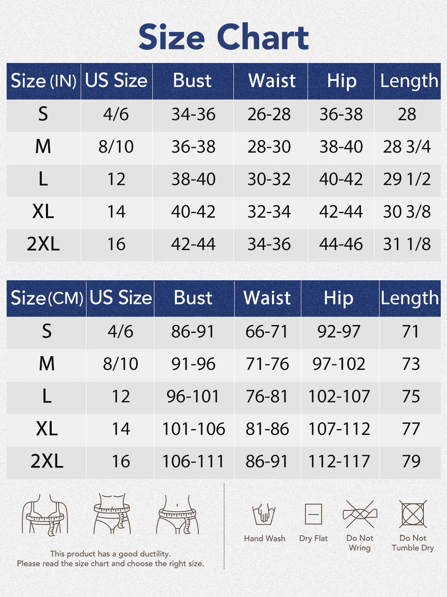This screenshot has height=597, width=447.
Task: Click the Hand Wash care icon
Action: tap(264, 514)
